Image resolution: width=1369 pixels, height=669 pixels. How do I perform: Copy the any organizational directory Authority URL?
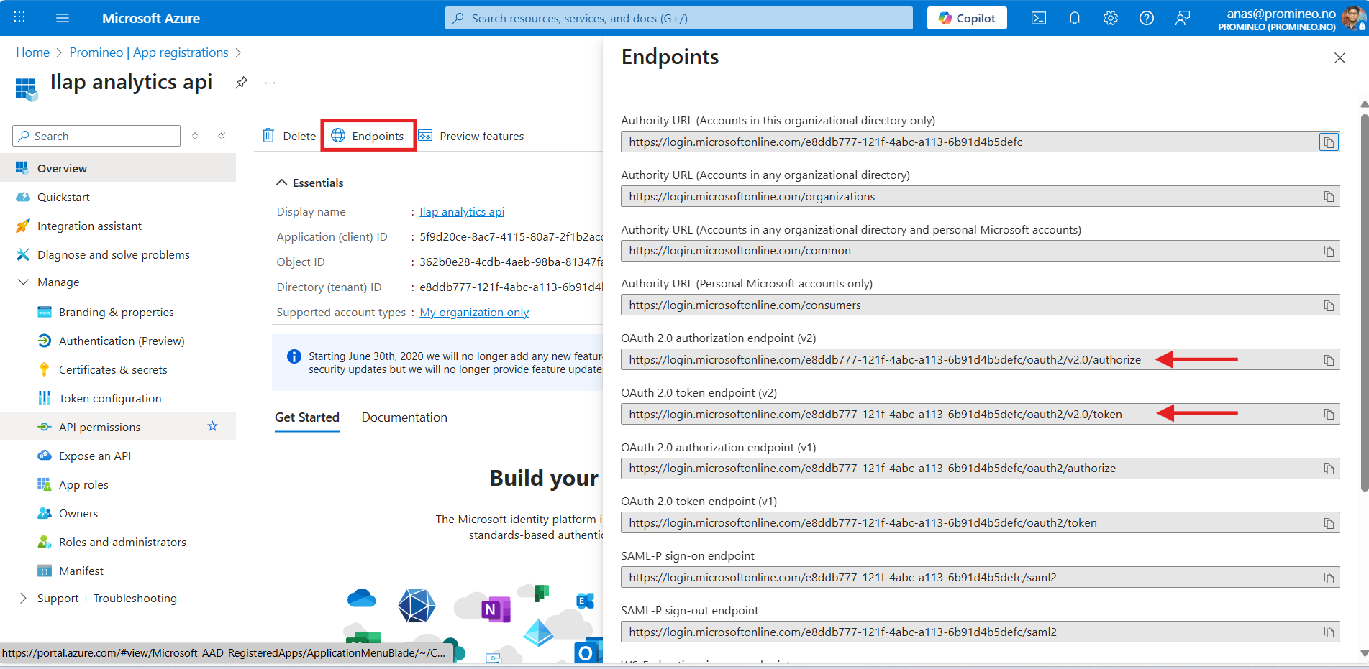coord(1329,197)
